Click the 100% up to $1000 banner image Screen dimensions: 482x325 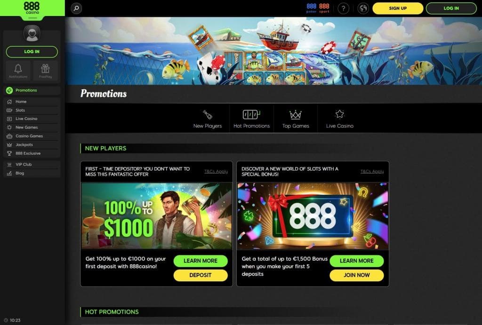156,216
